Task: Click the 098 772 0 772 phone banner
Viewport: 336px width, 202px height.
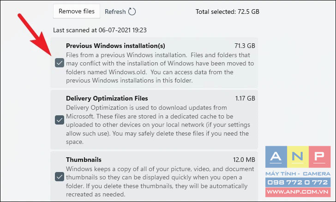Action: (x=298, y=183)
